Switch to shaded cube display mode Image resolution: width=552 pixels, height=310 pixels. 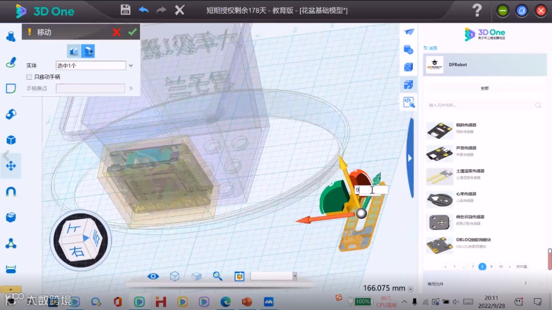tap(196, 276)
